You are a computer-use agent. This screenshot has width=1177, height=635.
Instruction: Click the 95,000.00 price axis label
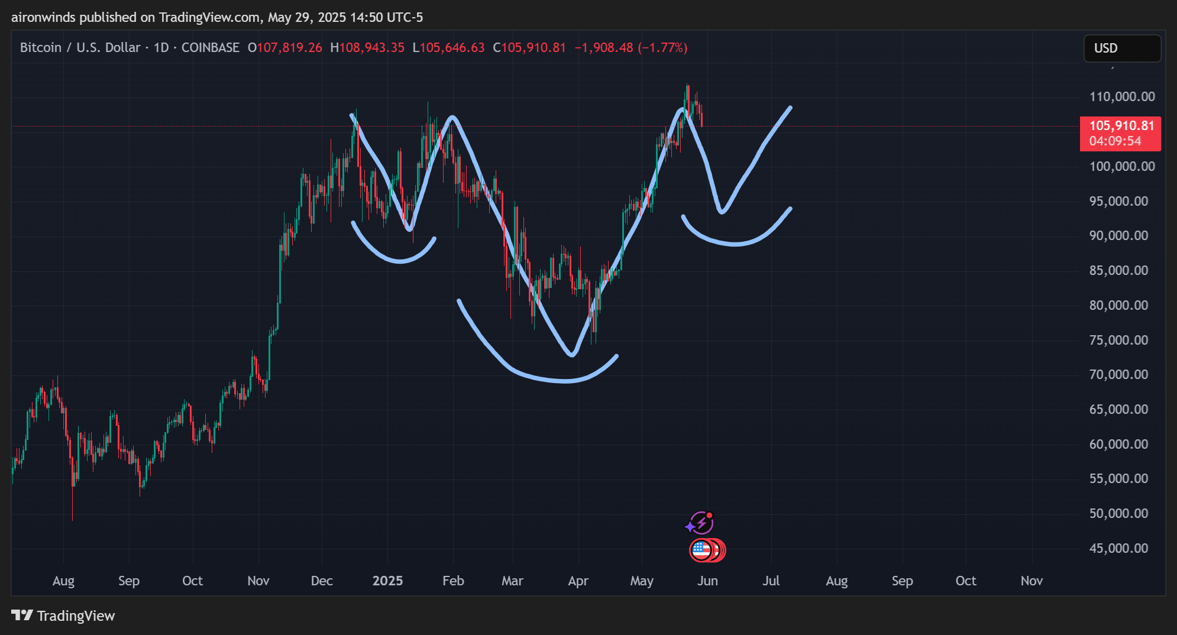[x=1118, y=201]
